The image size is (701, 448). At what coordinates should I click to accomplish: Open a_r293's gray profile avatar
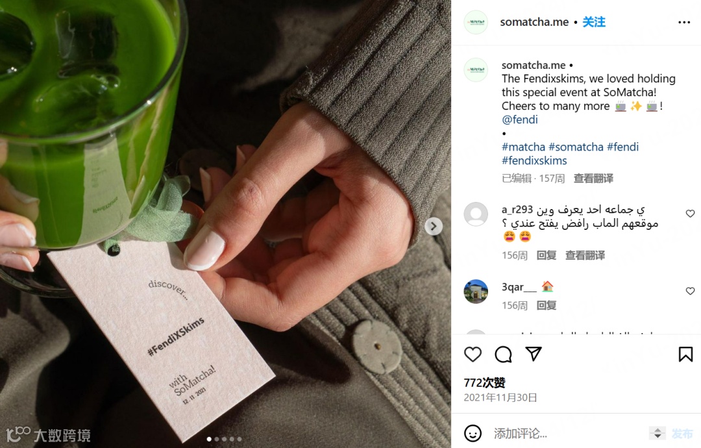[x=476, y=214]
